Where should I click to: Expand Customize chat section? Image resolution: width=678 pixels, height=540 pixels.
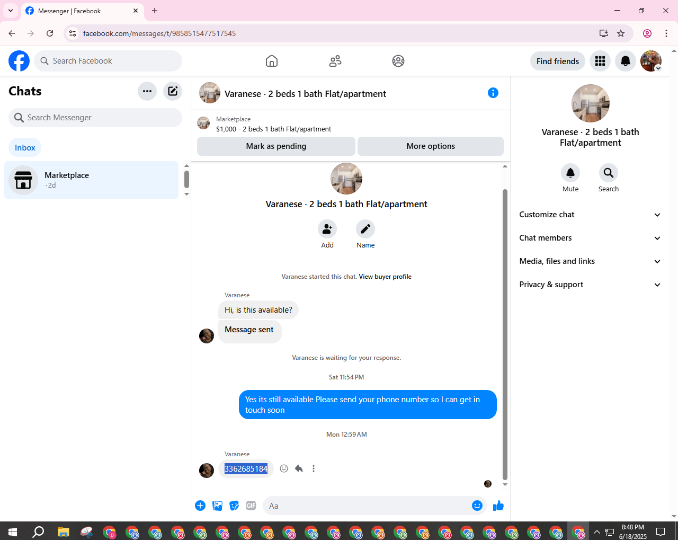coord(590,215)
